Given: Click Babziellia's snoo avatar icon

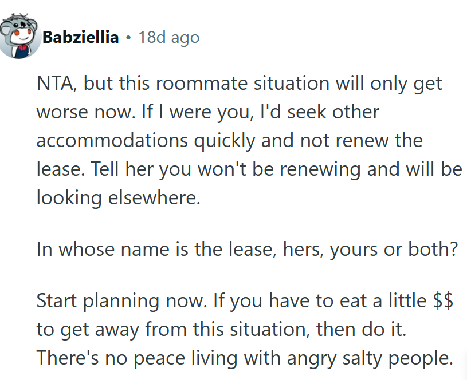Looking at the screenshot, I should [21, 38].
